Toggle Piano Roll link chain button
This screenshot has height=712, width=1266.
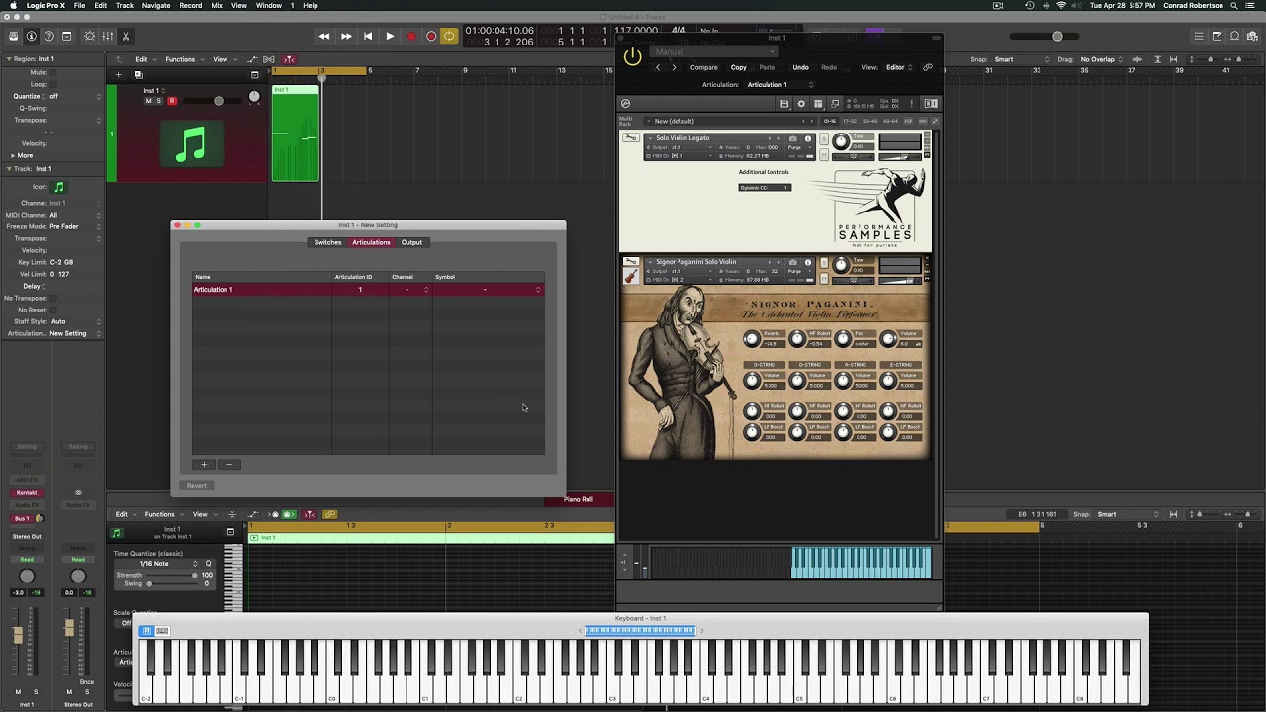point(330,514)
